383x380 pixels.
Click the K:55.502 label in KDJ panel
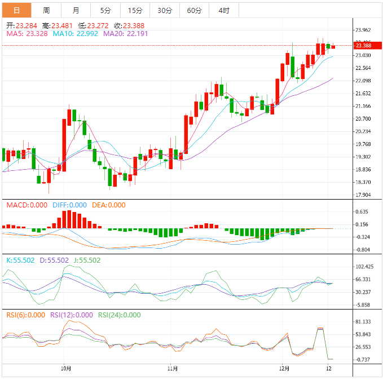pyautogui.click(x=20, y=260)
